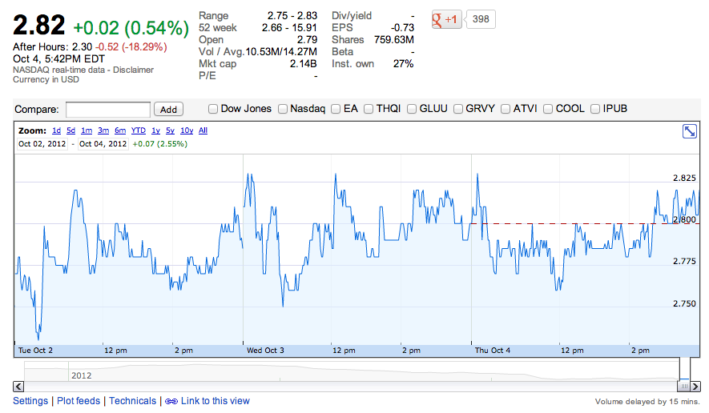Click the left scroll arrow below chart
This screenshot has width=709, height=413.
pos(18,387)
